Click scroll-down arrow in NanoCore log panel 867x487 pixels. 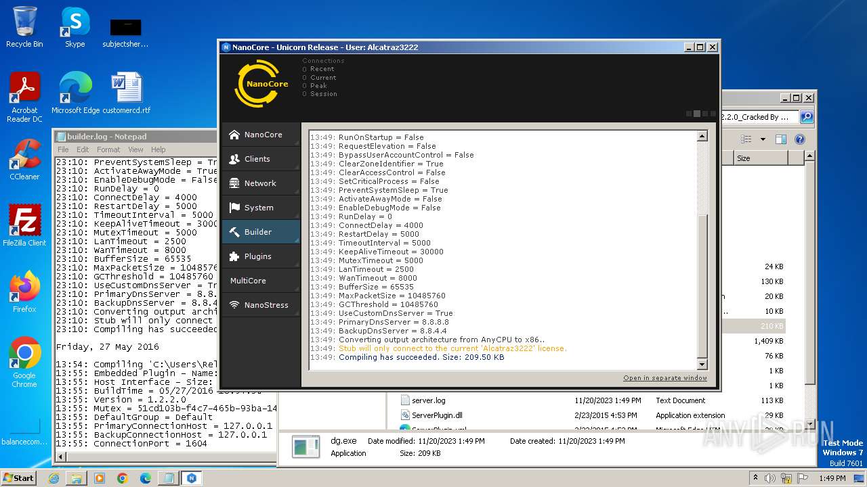pos(702,364)
